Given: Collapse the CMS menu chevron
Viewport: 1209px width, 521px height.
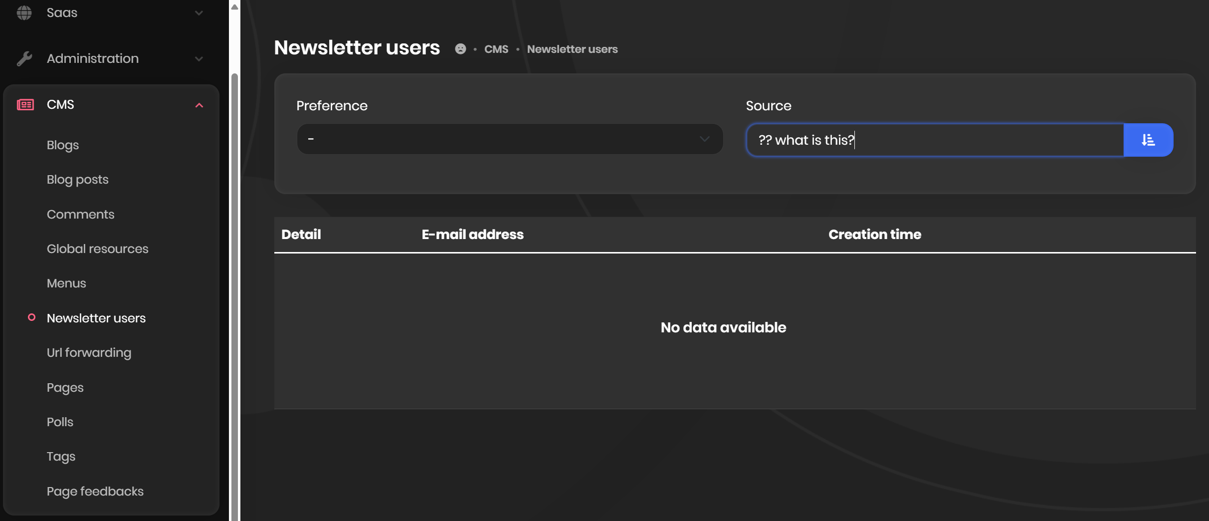Looking at the screenshot, I should 199,105.
